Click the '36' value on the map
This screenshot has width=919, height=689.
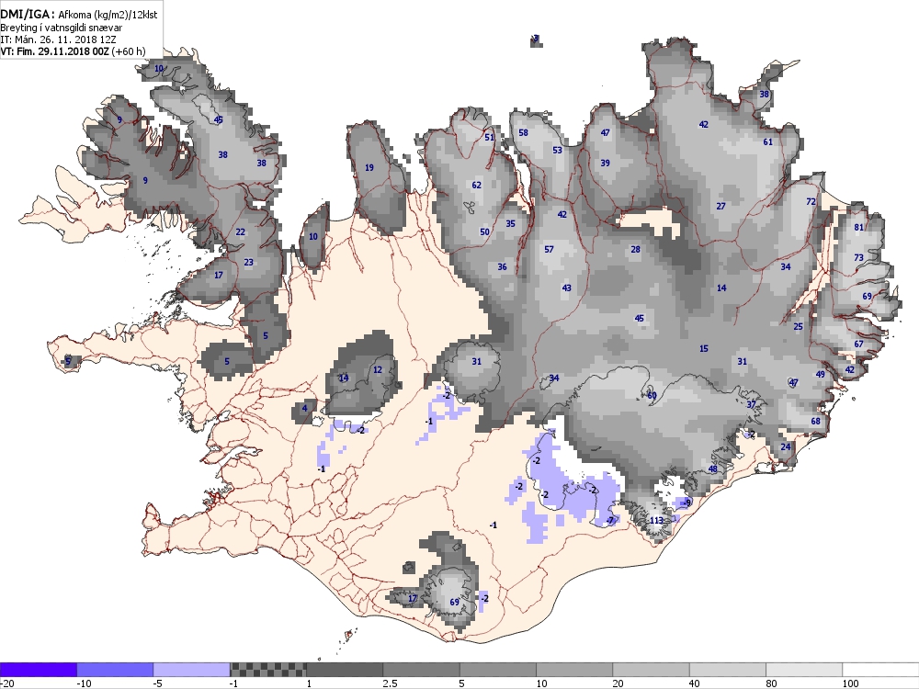click(x=503, y=266)
